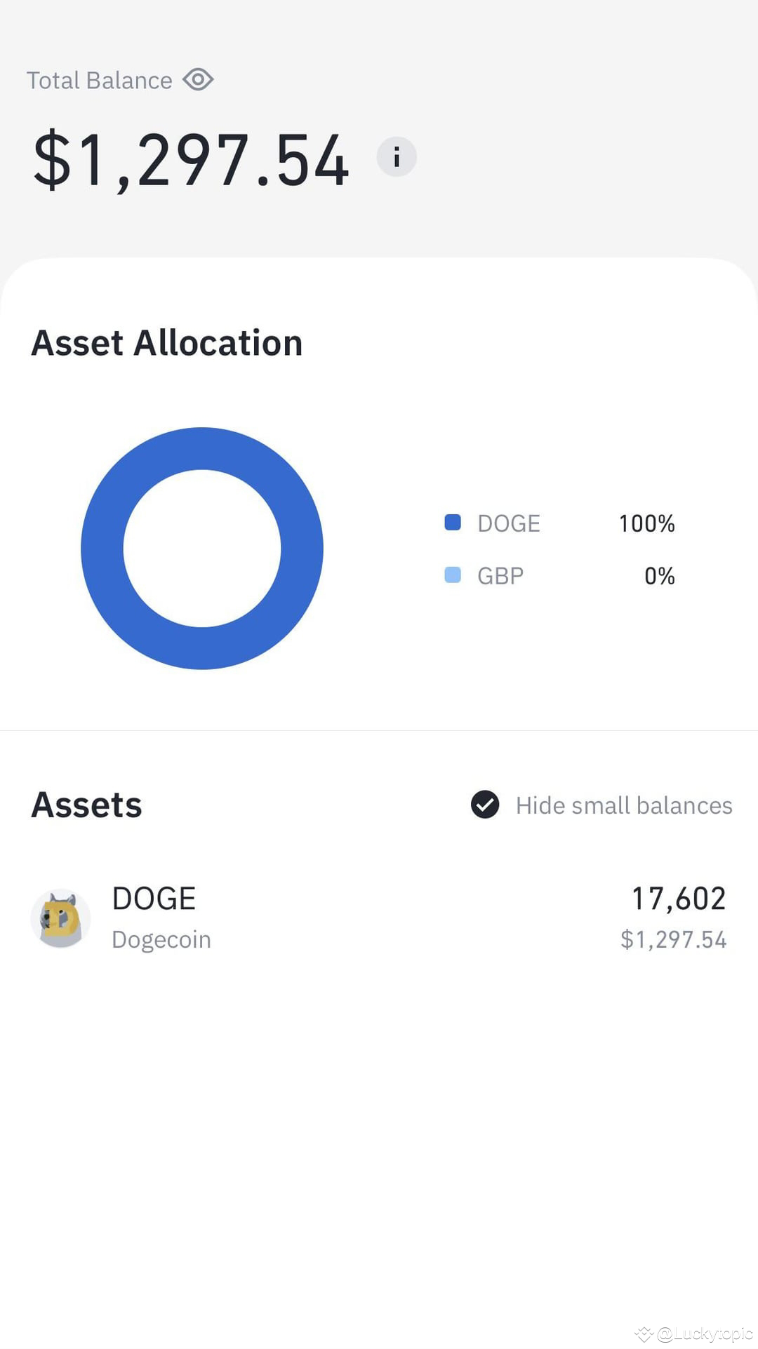Select the DOGE legend label
Image resolution: width=758 pixels, height=1349 pixels.
509,523
